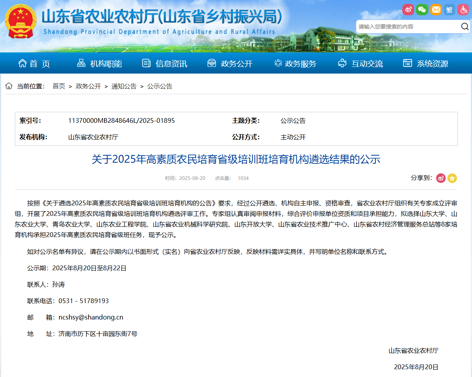Click the national emblem logo
The image size is (472, 377).
click(x=20, y=22)
